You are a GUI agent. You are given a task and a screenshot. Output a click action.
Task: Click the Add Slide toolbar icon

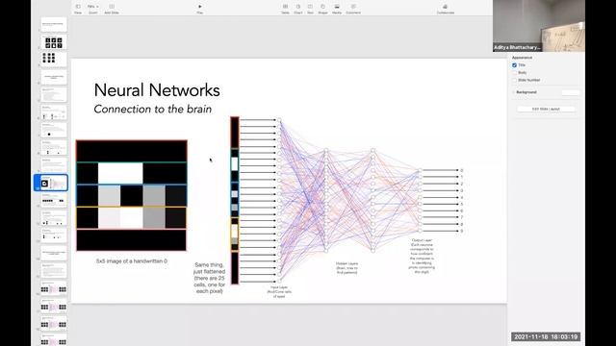[112, 7]
